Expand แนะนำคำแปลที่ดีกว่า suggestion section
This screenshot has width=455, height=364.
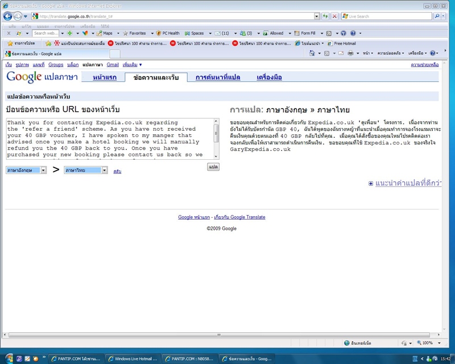(405, 183)
